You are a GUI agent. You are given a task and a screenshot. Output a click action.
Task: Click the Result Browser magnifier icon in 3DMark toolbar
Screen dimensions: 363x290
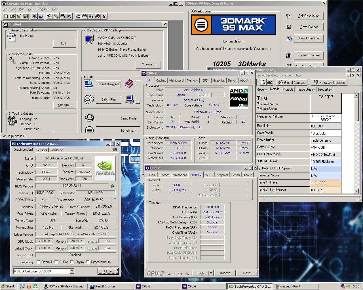click(x=41, y=16)
